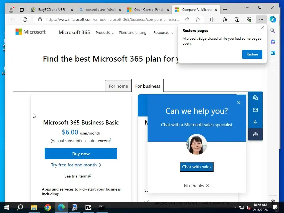Add this page to favorites star

[198, 19]
